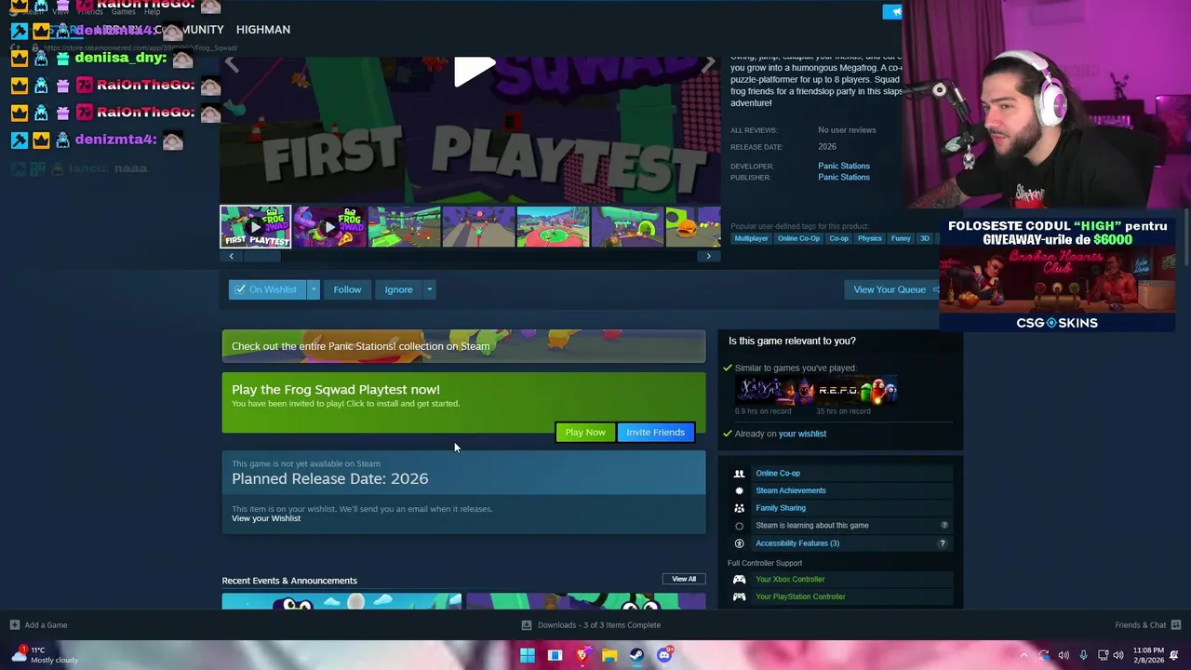This screenshot has width=1191, height=670.
Task: Click the PlayStation controller icon
Action: click(739, 596)
